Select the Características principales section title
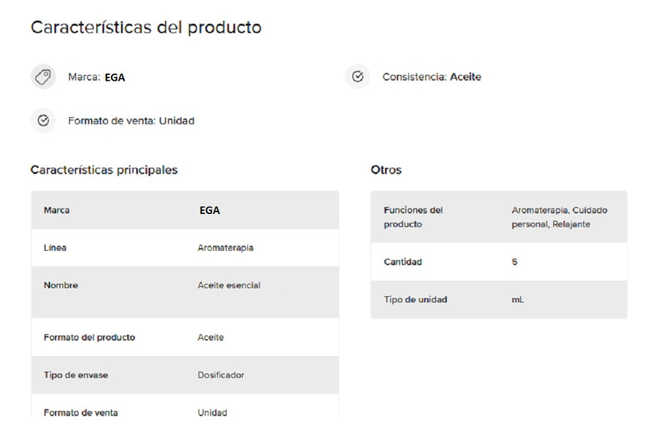657x436 pixels. coord(104,170)
